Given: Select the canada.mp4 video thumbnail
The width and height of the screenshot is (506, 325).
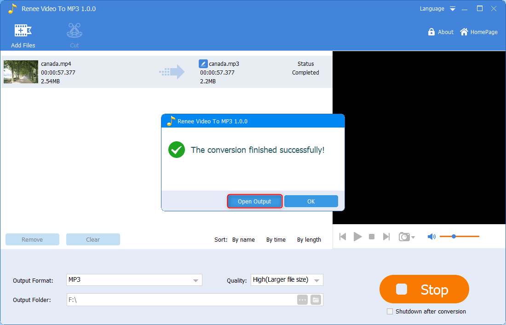Looking at the screenshot, I should click(x=21, y=72).
